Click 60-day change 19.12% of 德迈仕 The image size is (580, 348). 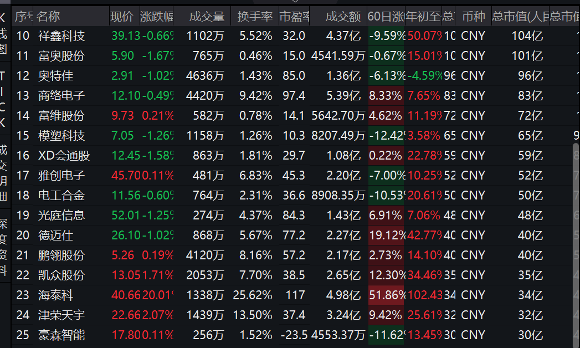387,235
